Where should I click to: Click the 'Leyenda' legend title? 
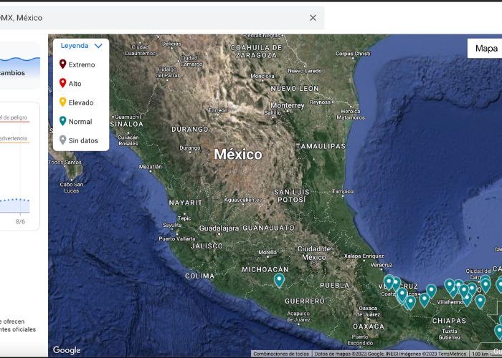(x=75, y=46)
